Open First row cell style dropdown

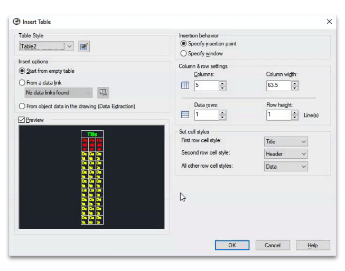coord(286,142)
